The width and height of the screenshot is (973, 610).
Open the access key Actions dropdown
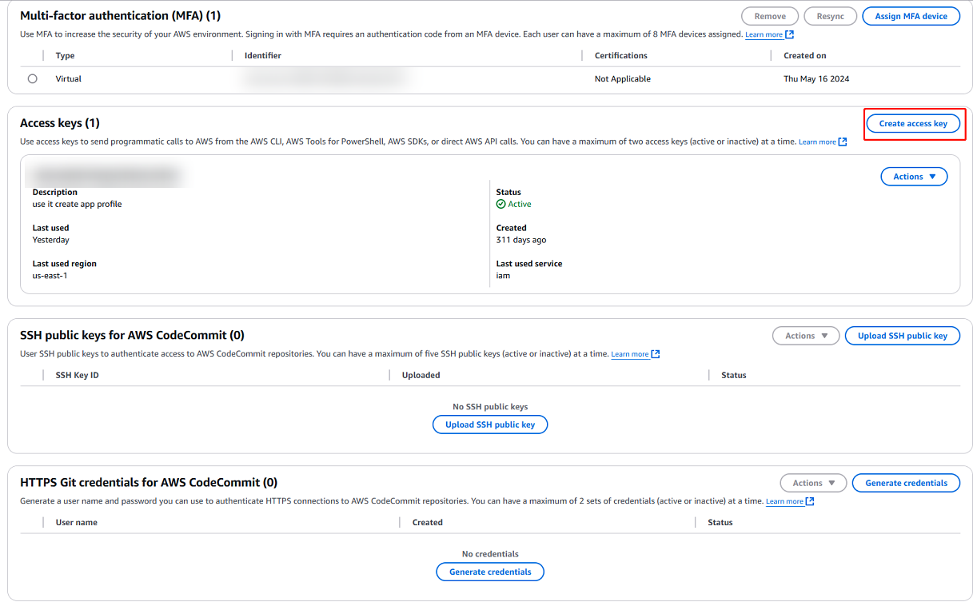[x=913, y=177]
